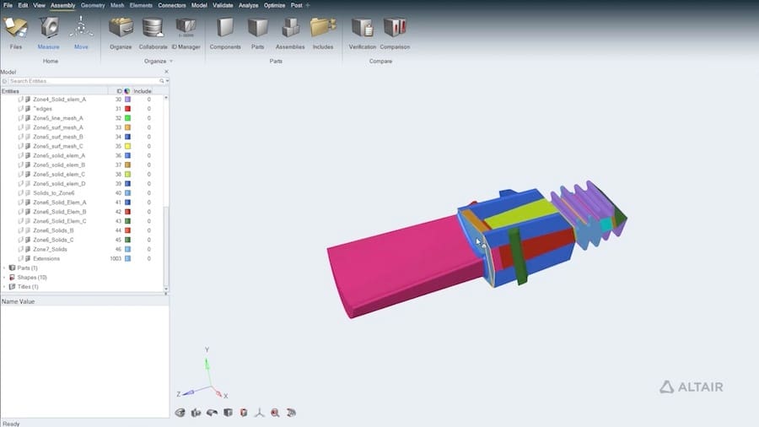
Task: Click second view toolbar icon with cubes
Action: (x=196, y=413)
